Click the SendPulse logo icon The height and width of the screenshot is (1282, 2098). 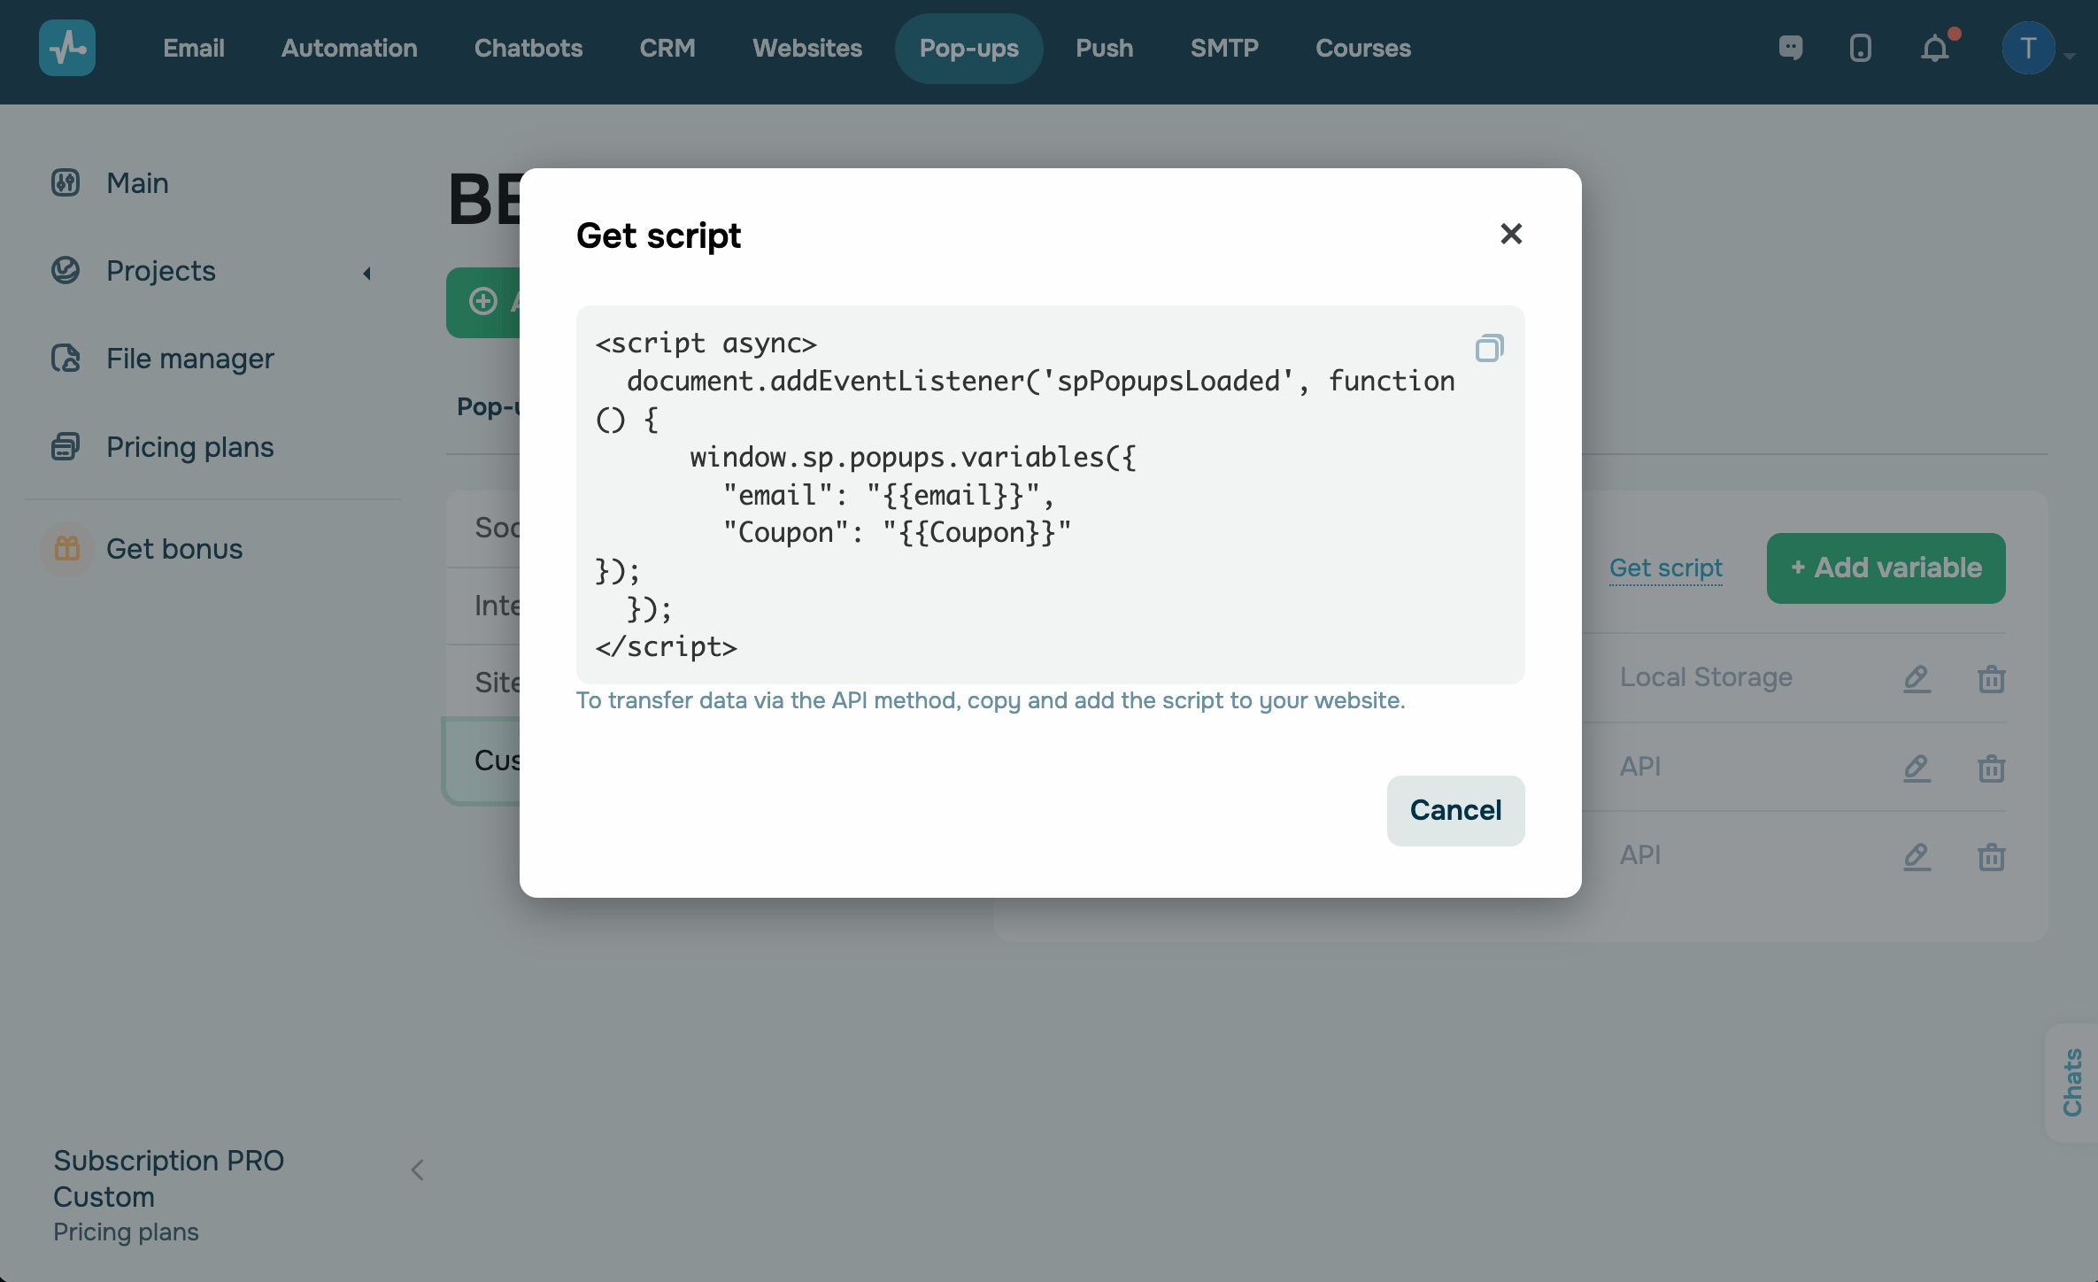[67, 48]
